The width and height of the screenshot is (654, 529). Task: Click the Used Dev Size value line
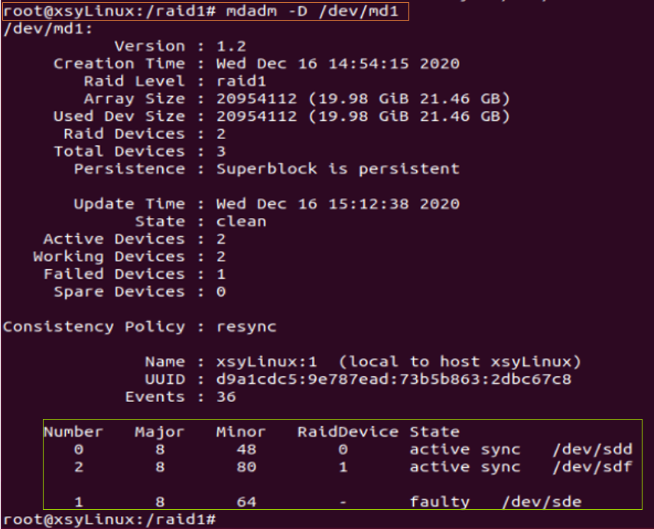click(x=363, y=116)
